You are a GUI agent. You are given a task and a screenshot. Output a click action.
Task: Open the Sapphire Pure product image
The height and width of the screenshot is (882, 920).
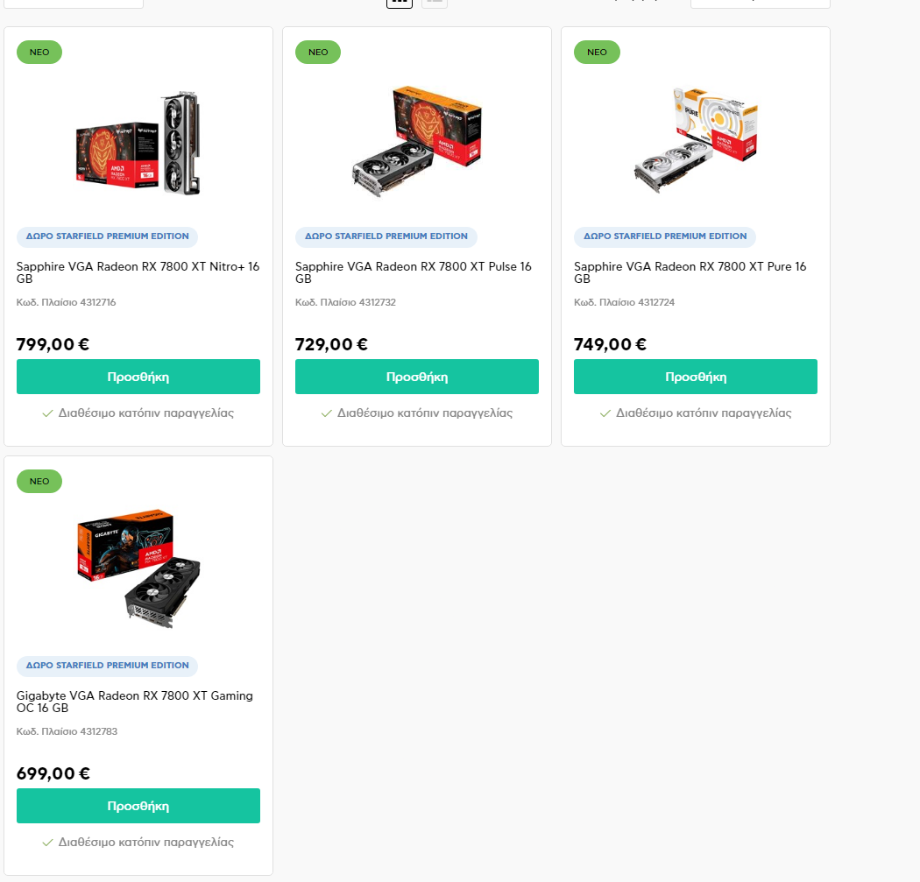point(696,141)
